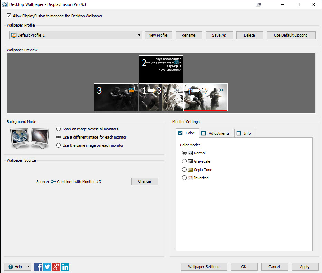Switch to the Adjustments tab

click(x=216, y=133)
